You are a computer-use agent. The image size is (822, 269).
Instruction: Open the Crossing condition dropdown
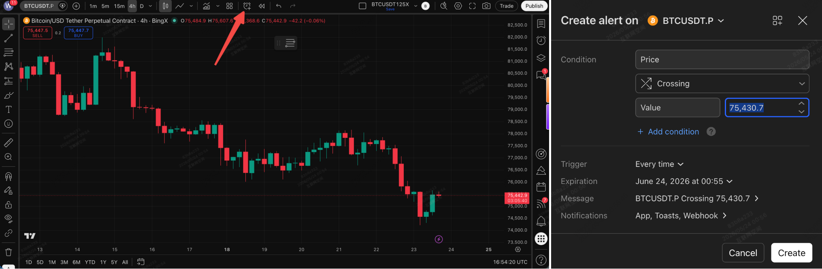coord(722,83)
